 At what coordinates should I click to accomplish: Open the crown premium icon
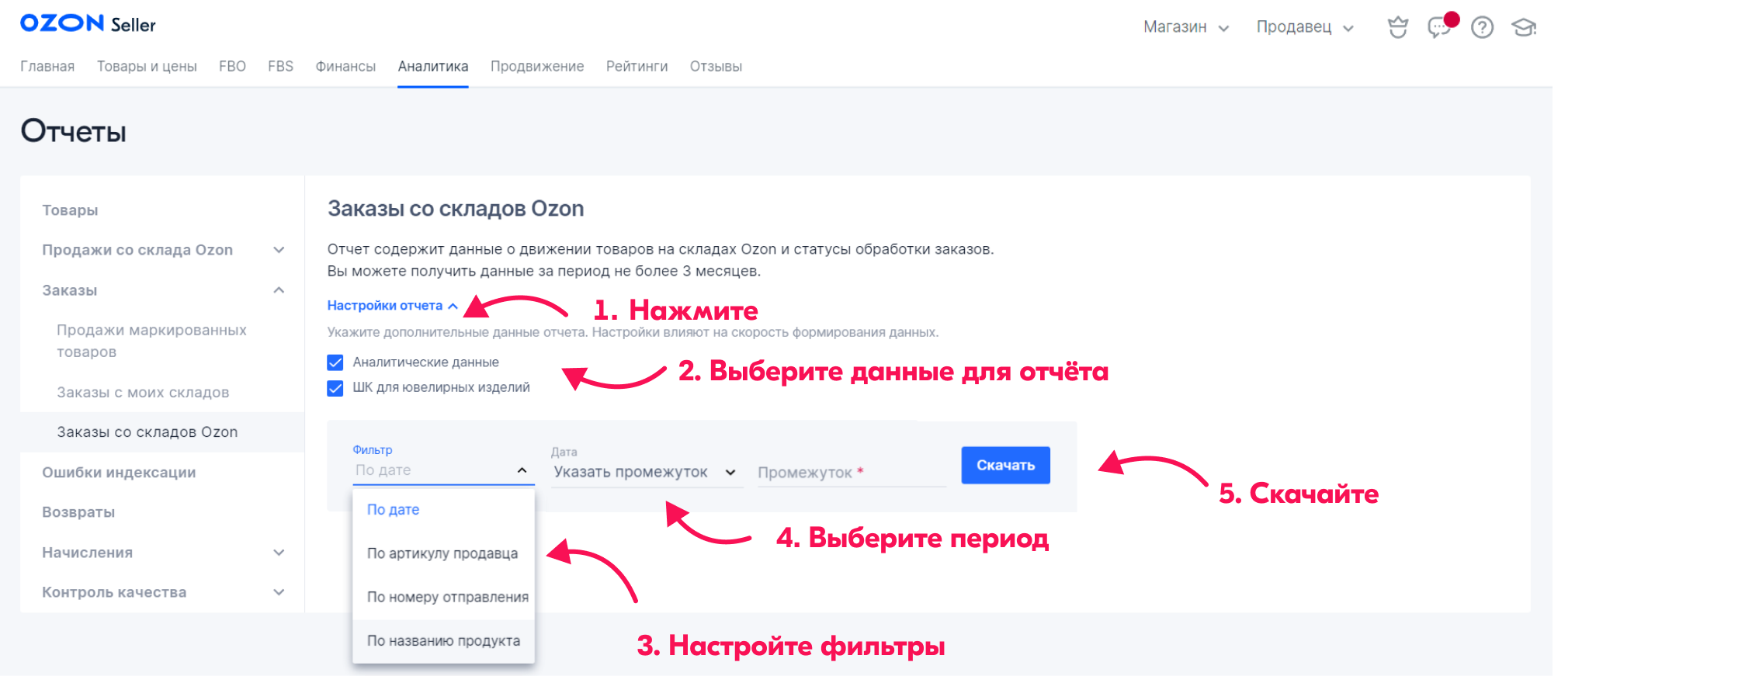[x=1397, y=27]
